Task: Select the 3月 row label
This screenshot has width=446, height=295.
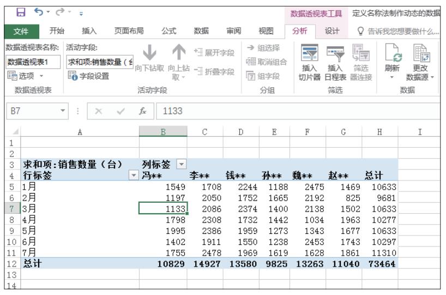Action: click(80, 208)
